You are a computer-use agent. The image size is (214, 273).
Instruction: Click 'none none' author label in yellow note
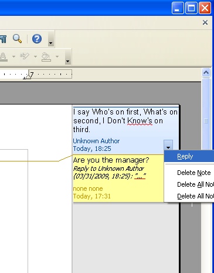tap(88, 188)
